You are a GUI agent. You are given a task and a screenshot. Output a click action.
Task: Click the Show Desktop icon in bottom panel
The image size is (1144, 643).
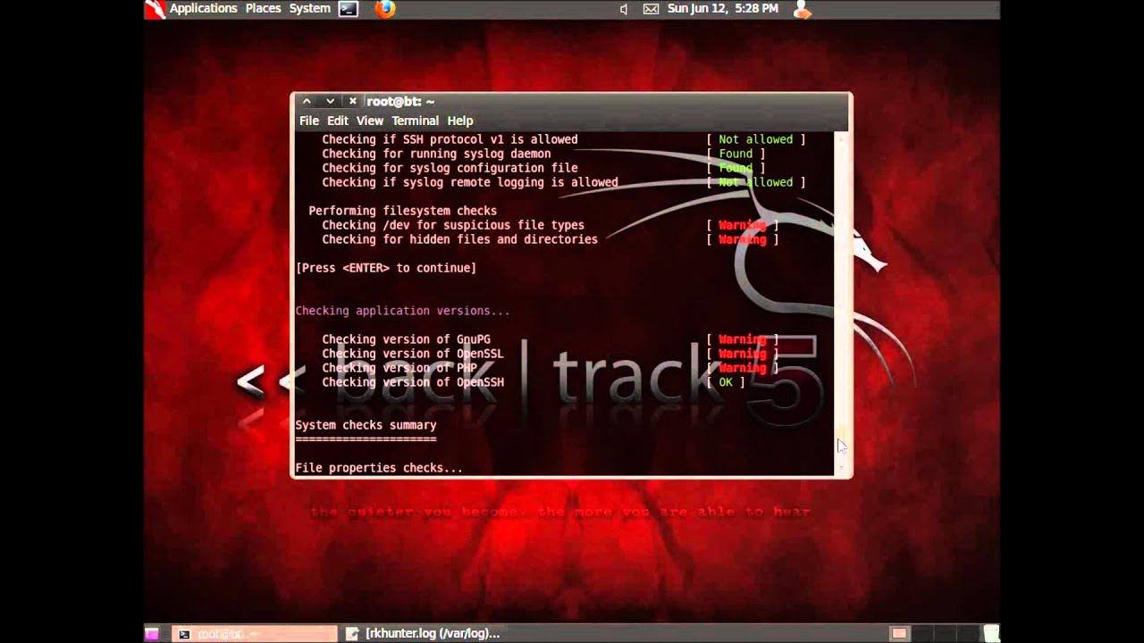(x=152, y=634)
